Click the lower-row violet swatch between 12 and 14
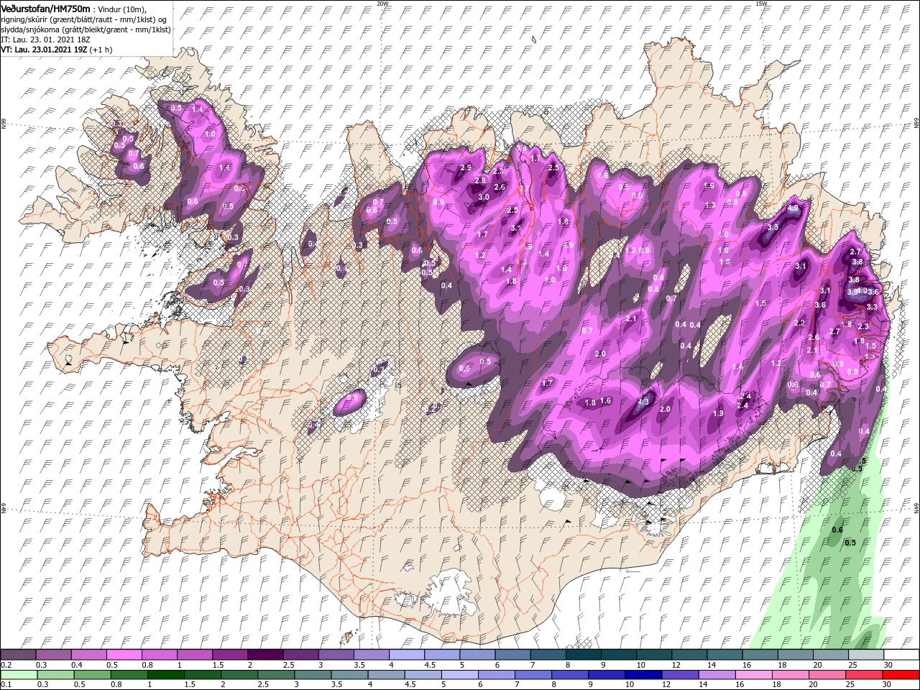The height and width of the screenshot is (690, 920). tap(681, 675)
